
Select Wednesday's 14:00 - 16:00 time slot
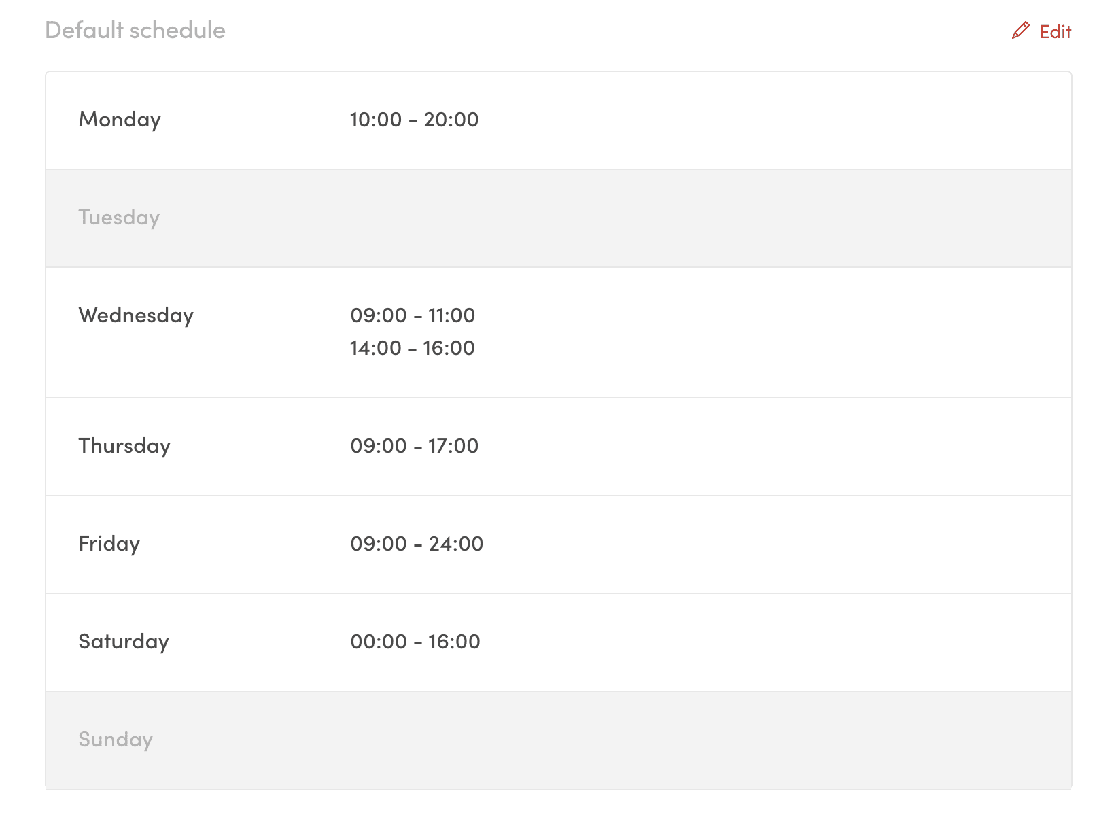pyautogui.click(x=412, y=348)
